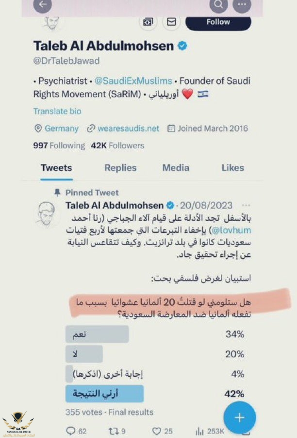
Task: Click the message envelope icon
Action: click(x=171, y=22)
